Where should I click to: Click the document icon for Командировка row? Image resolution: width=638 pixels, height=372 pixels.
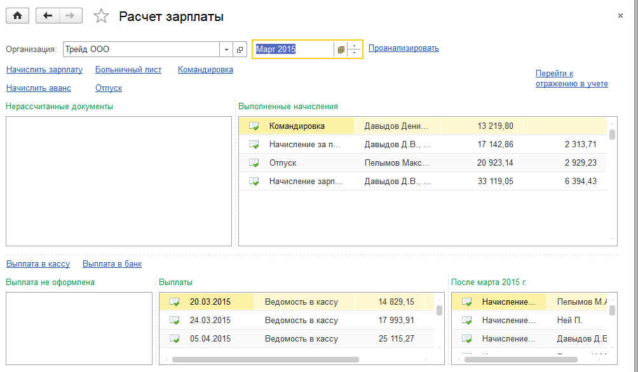pos(254,126)
